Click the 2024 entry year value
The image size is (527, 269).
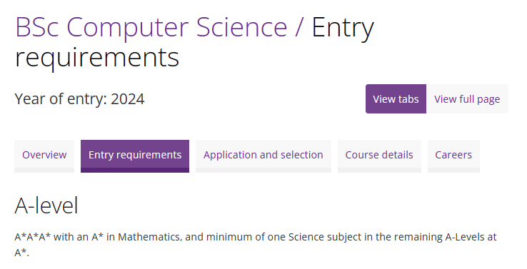click(x=128, y=99)
